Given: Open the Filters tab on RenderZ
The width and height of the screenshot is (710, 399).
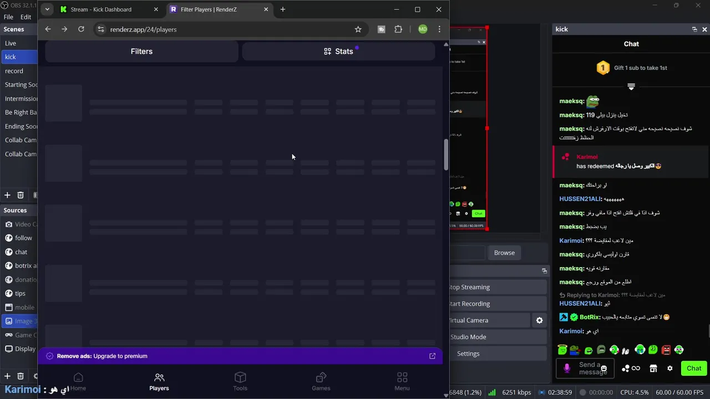Looking at the screenshot, I should (141, 51).
